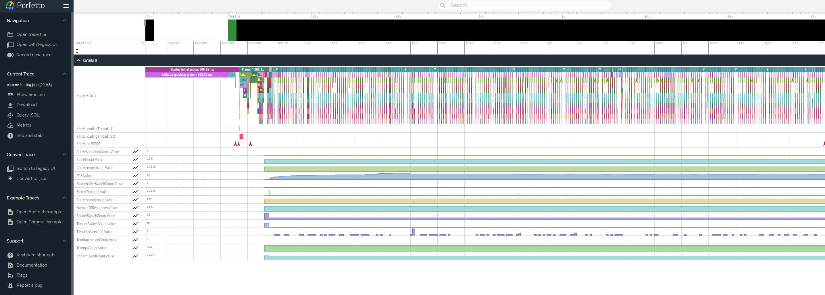Collapse the Example Traces section
825x295 pixels.
[64, 198]
